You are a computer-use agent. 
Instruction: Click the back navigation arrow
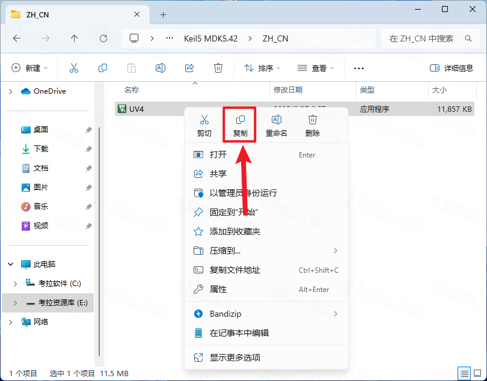point(17,38)
